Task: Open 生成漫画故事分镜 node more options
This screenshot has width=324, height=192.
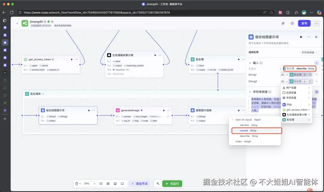Action: point(160,55)
